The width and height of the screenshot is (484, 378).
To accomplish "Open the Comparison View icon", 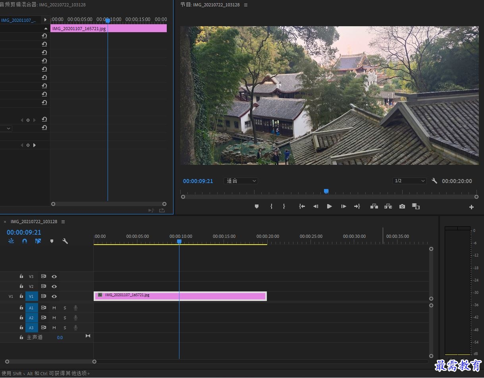I will (416, 206).
